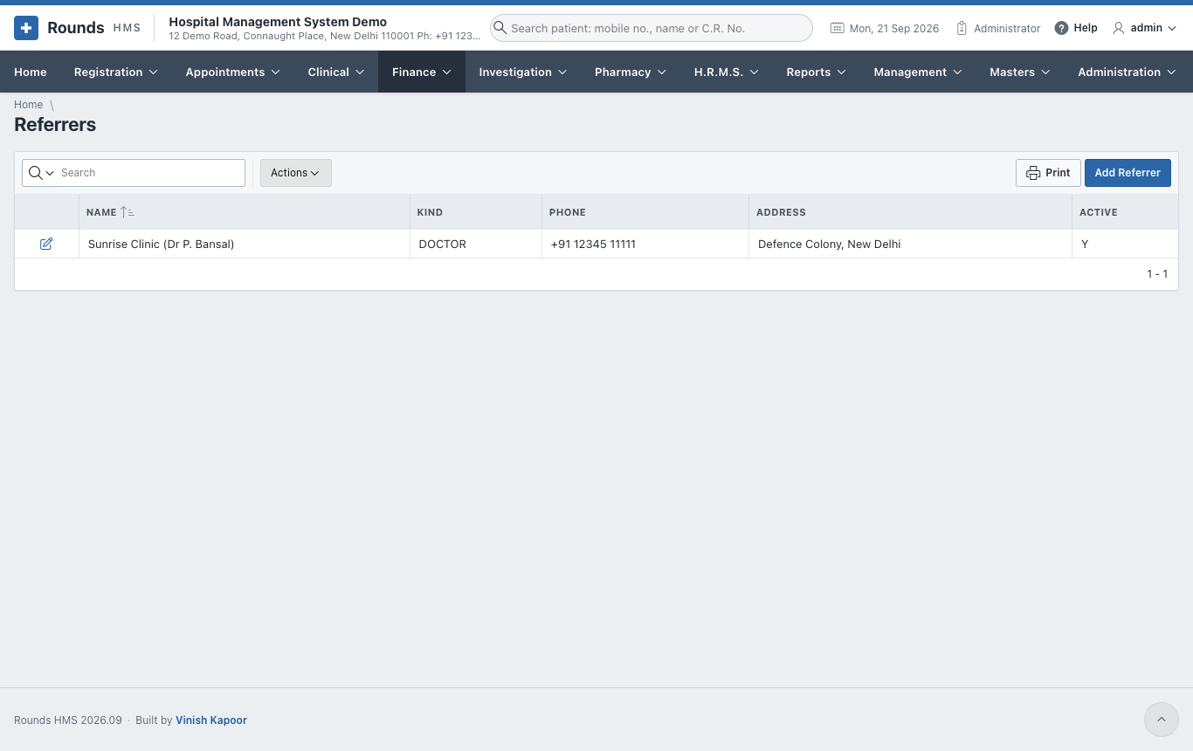Viewport: 1193px width, 751px height.
Task: Click the Administrator clipboard icon
Action: point(962,28)
